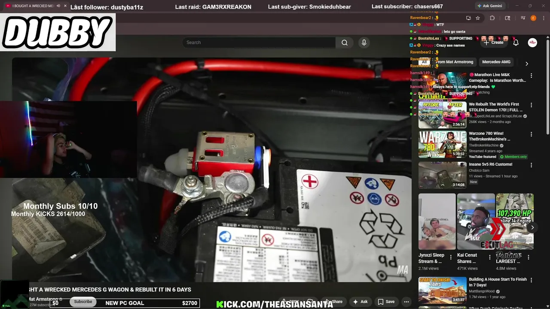This screenshot has height=309, width=550.
Task: Click scrollbar up arrow
Action: [x=547, y=37]
